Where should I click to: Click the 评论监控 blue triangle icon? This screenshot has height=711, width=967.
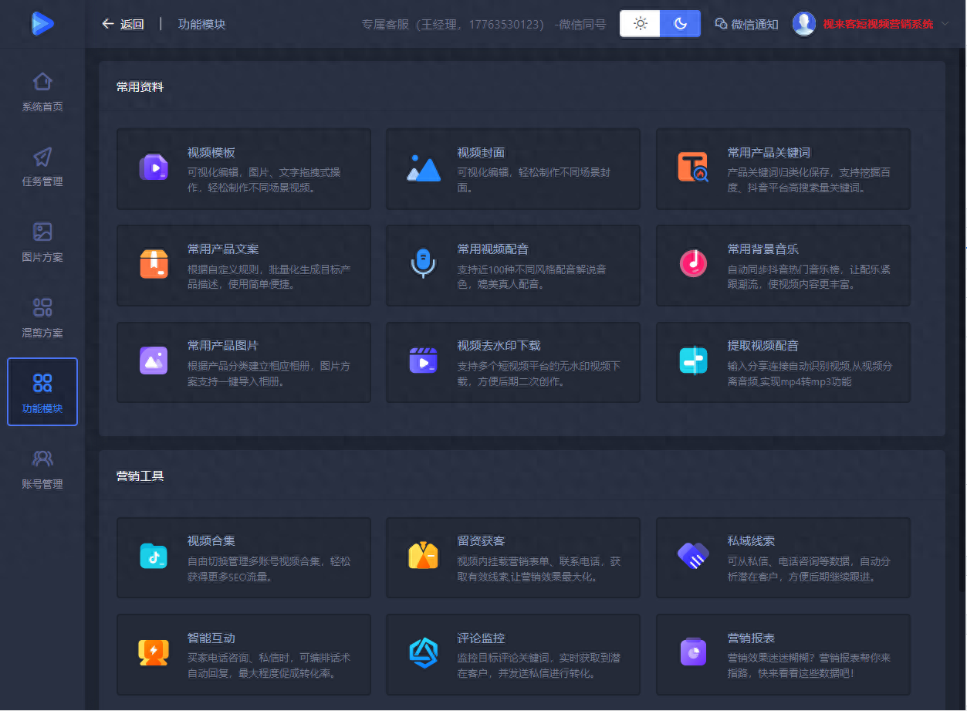pyautogui.click(x=423, y=653)
